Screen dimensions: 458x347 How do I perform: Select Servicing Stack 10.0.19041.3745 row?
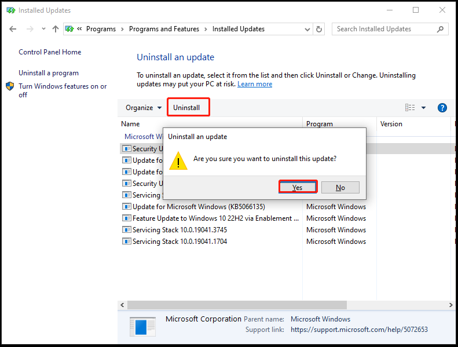pyautogui.click(x=179, y=230)
